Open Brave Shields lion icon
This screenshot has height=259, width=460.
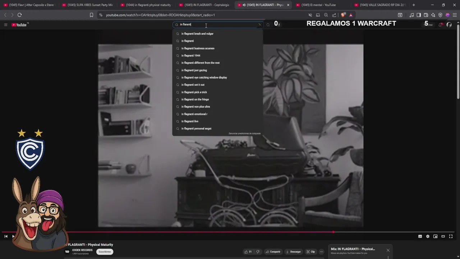click(343, 15)
